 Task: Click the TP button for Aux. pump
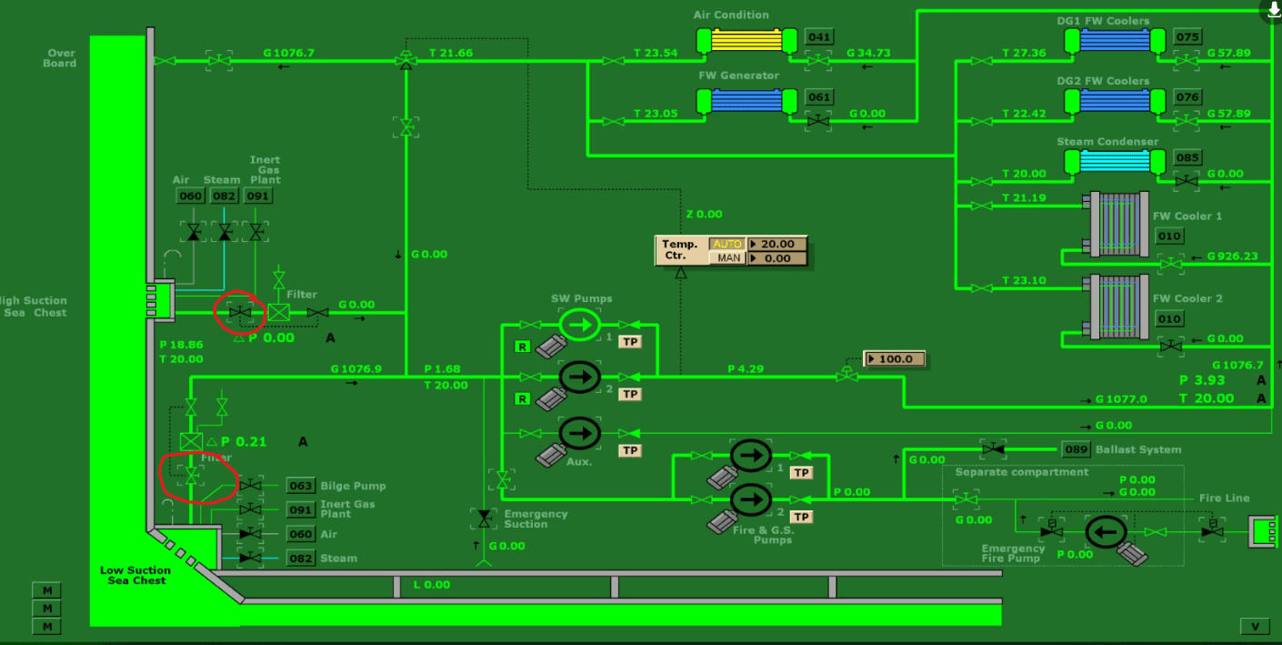629,450
